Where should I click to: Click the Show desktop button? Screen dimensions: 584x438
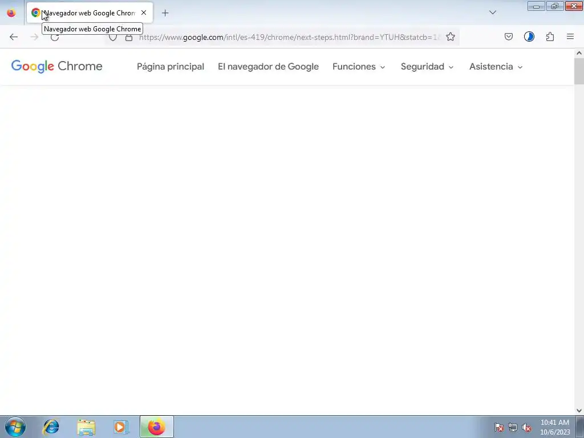(580, 427)
